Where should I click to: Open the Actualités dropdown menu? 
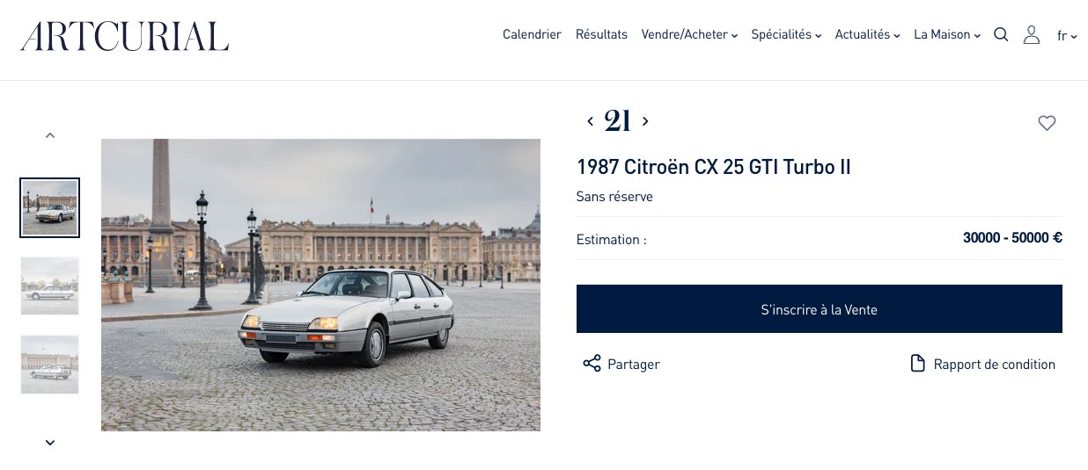coord(867,35)
